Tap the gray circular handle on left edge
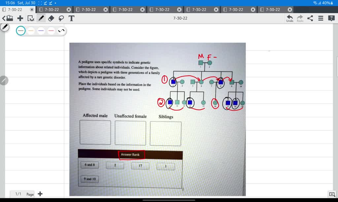Viewport: 338px width, 202px height. (4, 80)
